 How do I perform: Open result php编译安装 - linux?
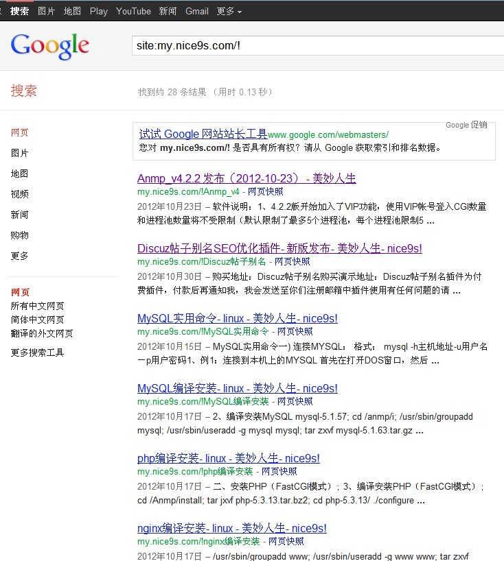click(x=229, y=458)
